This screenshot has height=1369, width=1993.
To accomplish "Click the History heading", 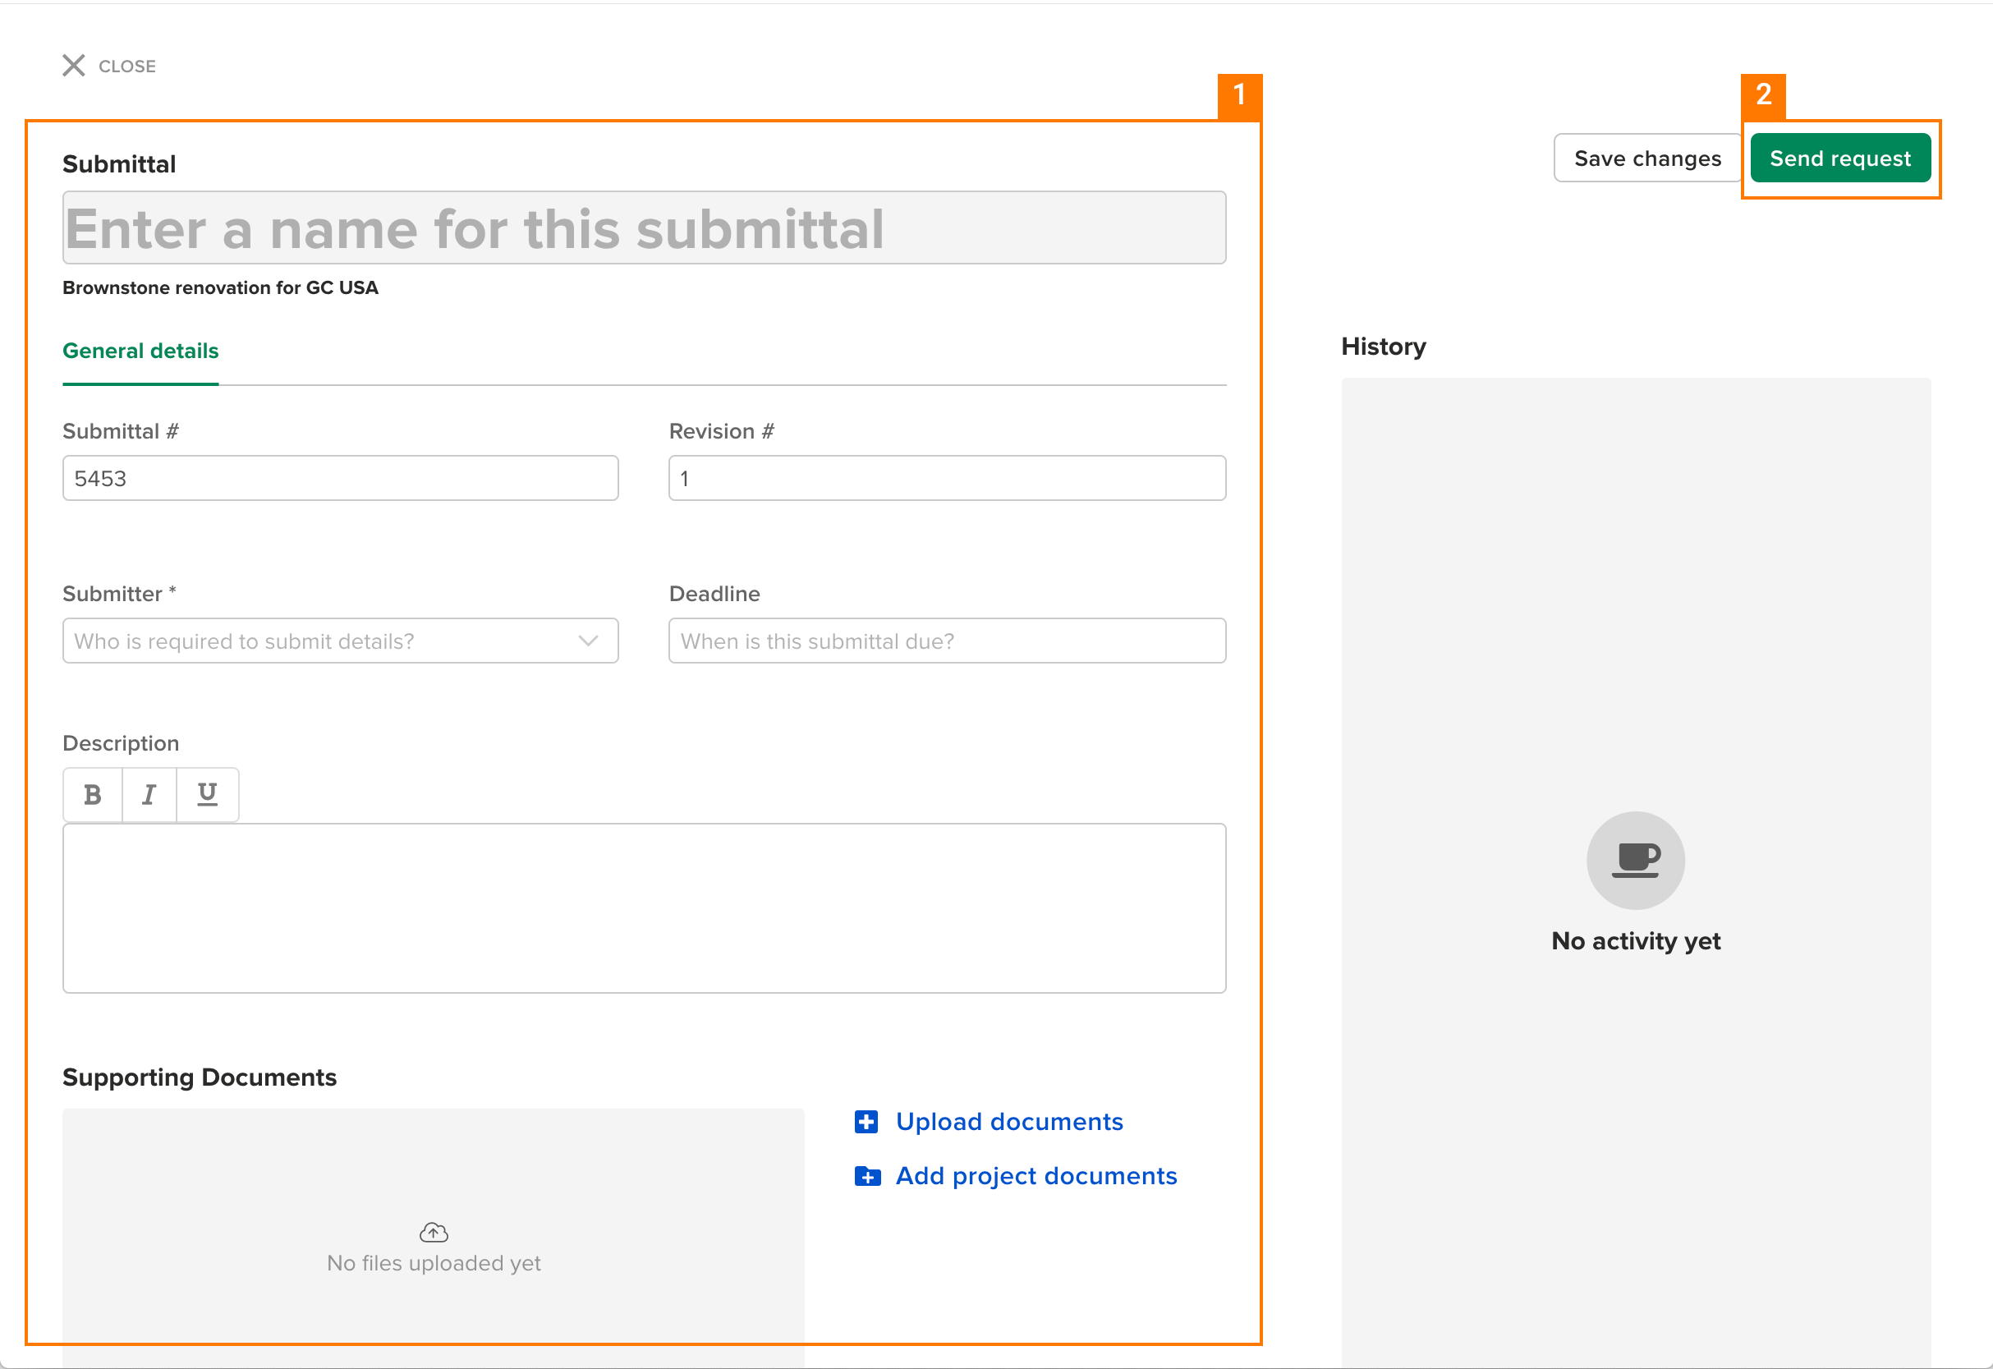I will pyautogui.click(x=1383, y=347).
